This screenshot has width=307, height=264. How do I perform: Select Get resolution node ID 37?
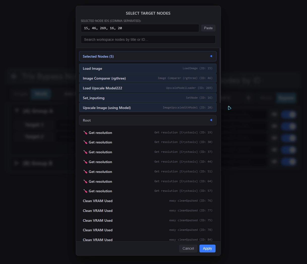[x=148, y=152]
